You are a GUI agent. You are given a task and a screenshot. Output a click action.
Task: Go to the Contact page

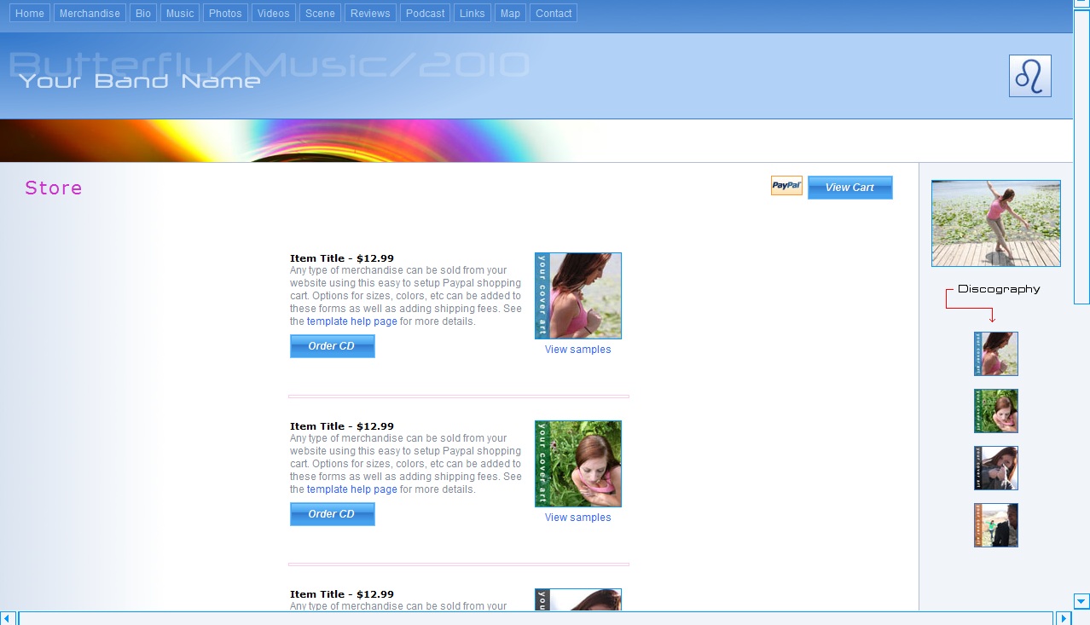[554, 13]
